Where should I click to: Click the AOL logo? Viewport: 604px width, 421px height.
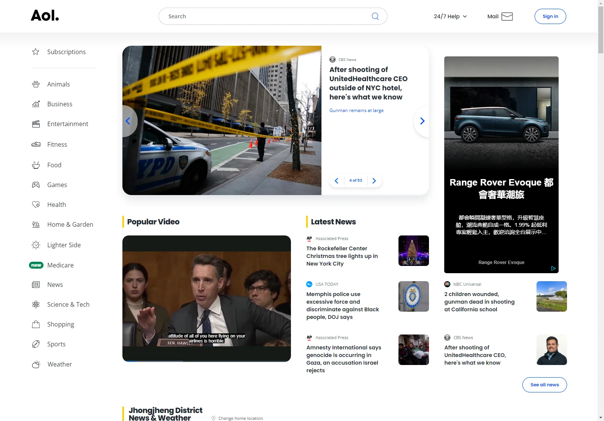(45, 16)
